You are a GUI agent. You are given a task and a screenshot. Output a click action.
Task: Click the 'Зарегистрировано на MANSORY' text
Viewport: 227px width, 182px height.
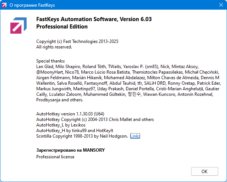pos(70,150)
